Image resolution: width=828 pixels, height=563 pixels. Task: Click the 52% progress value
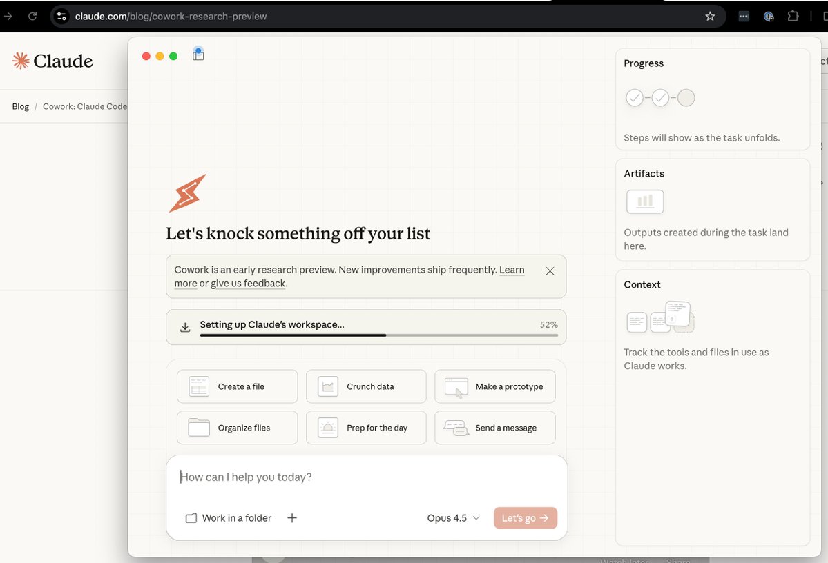[x=548, y=324]
